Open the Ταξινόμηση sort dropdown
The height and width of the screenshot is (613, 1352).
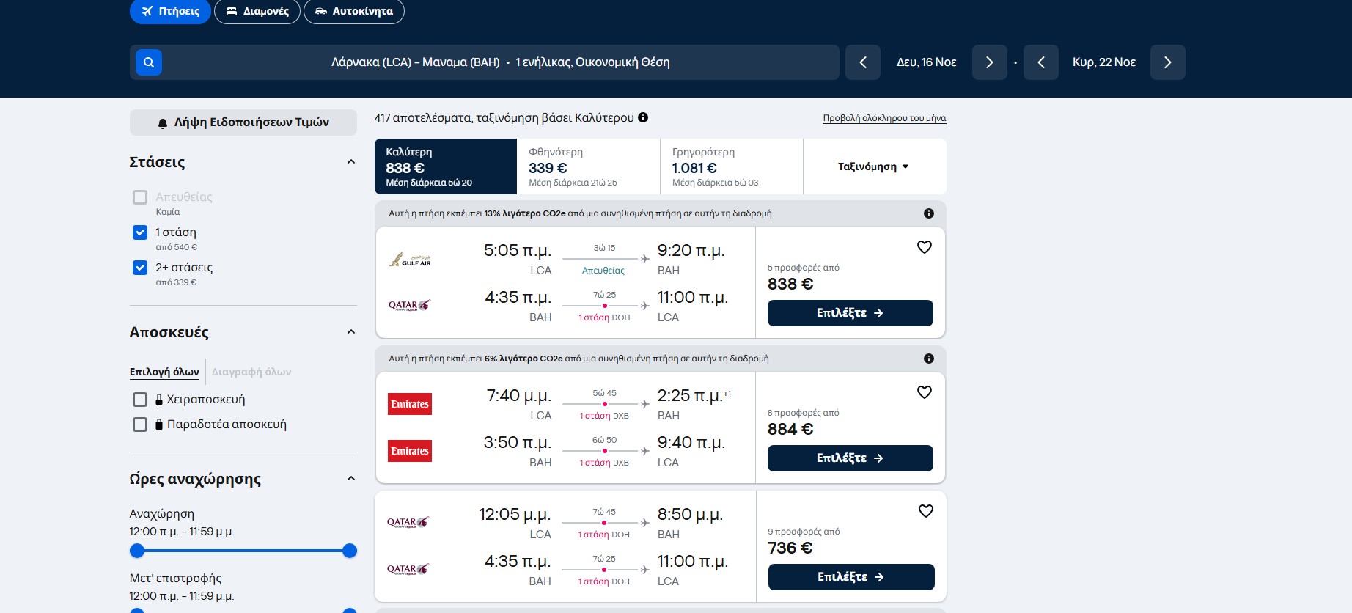click(x=874, y=166)
